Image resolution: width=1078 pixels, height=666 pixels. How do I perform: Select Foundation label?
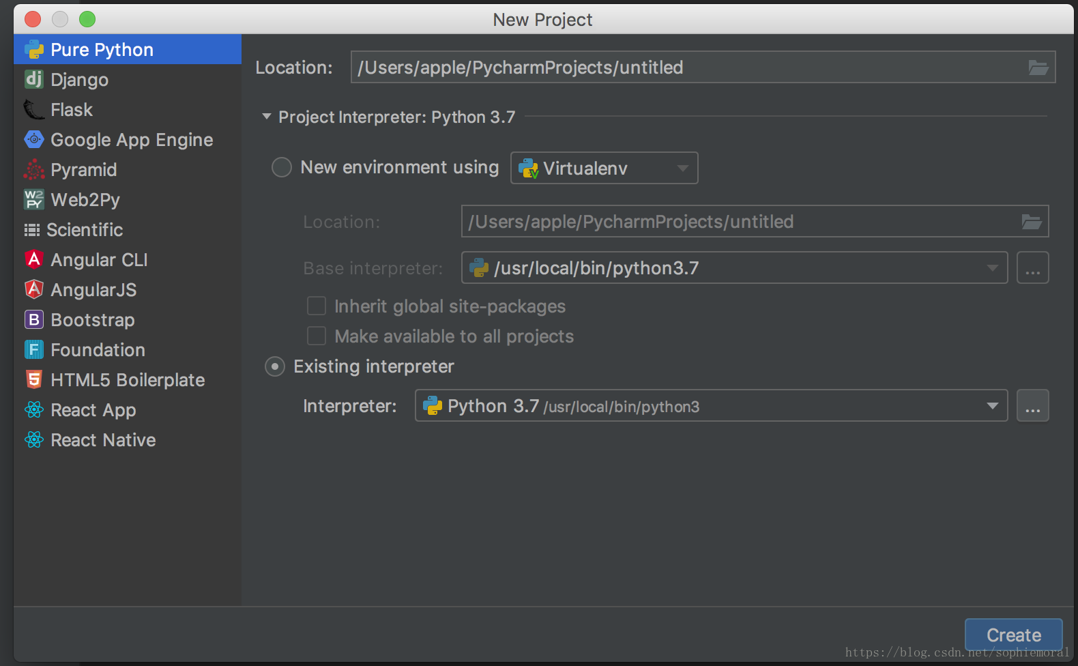tap(98, 350)
